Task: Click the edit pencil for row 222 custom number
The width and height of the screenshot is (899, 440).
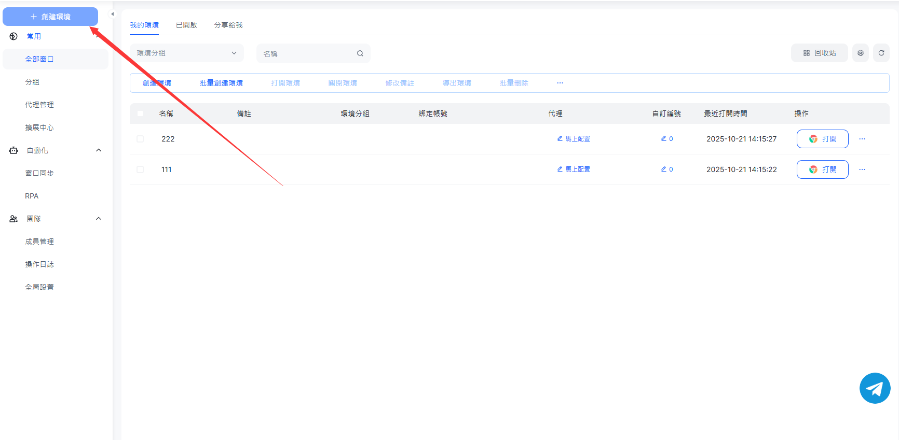Action: 663,139
